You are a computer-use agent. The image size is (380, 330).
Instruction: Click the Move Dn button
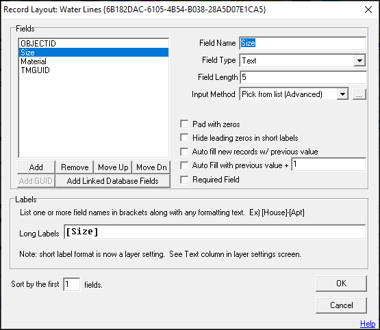tap(151, 167)
